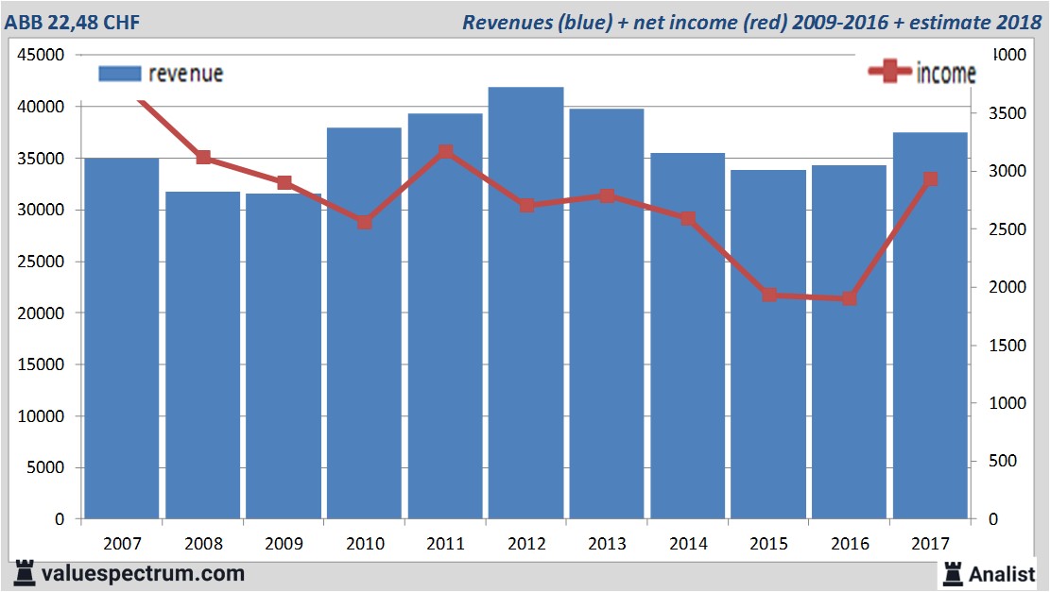The width and height of the screenshot is (1050, 592).
Task: Click the 2017 income data point marker
Action: pos(930,178)
